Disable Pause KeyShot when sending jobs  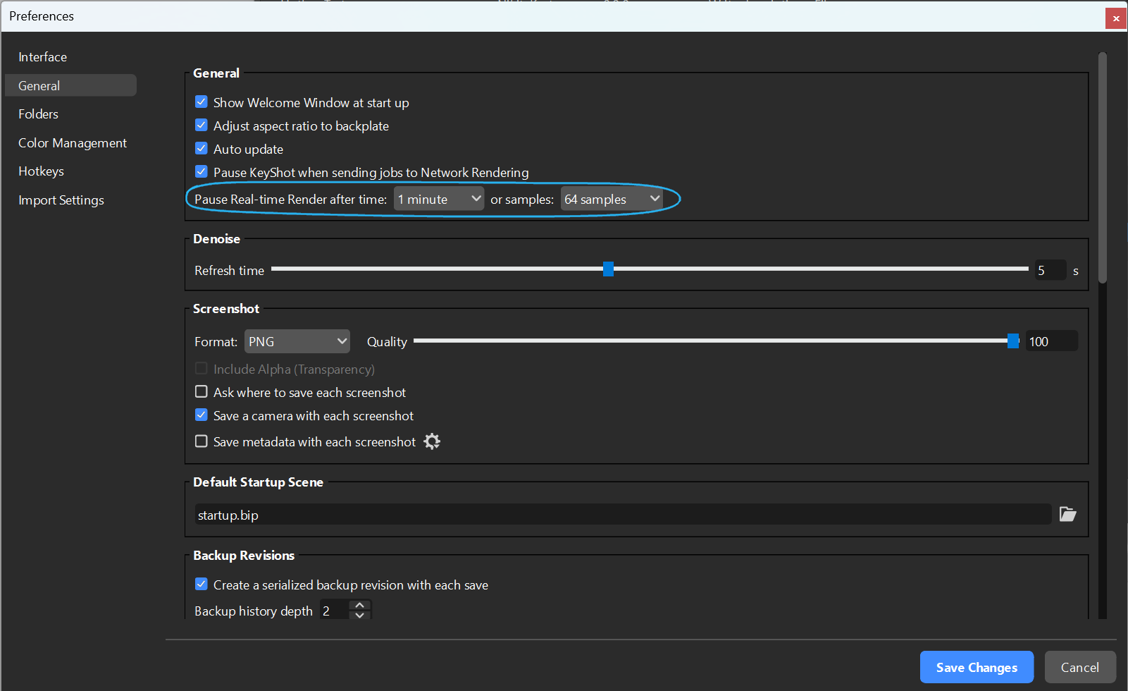tap(201, 171)
